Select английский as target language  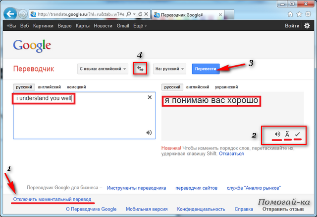(x=198, y=87)
